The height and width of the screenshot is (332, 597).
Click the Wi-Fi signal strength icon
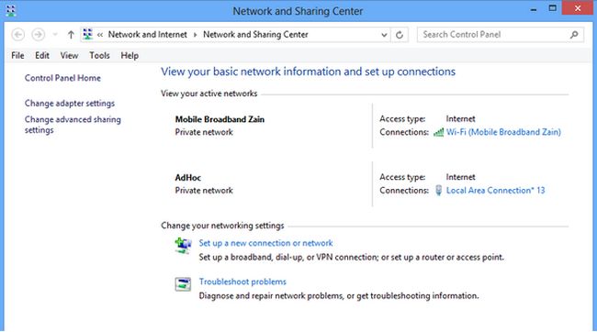[x=439, y=132]
